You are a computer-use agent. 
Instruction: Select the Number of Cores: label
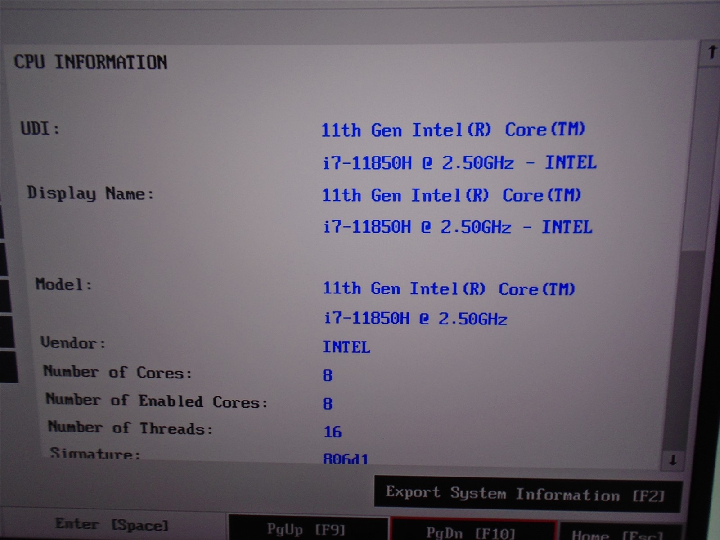coord(118,372)
